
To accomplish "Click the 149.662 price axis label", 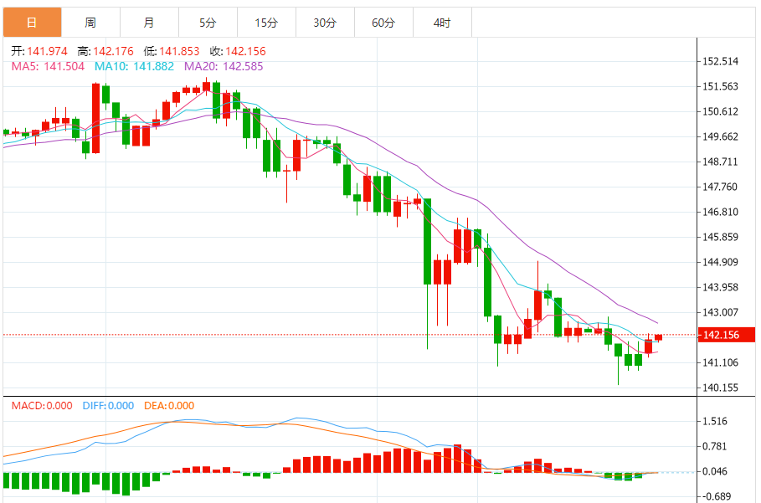I will (720, 136).
